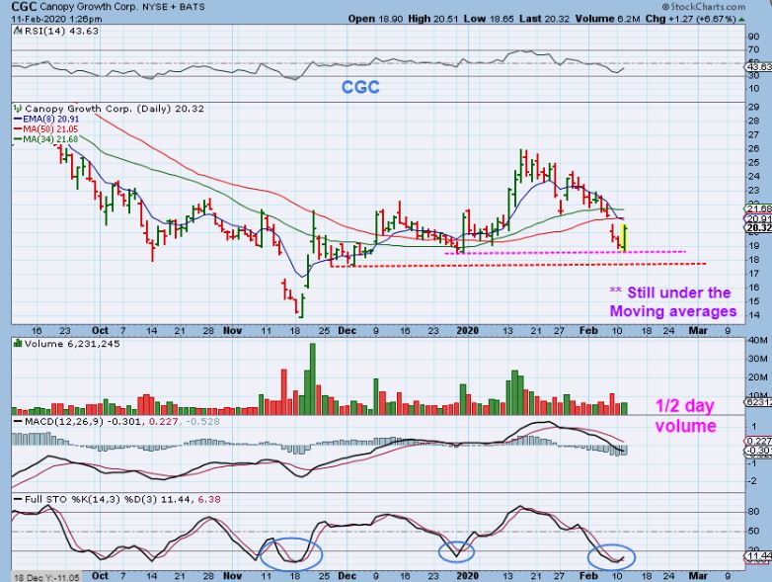Image resolution: width=772 pixels, height=582 pixels.
Task: Click the black line marker before Full STO
Action: click(18, 500)
